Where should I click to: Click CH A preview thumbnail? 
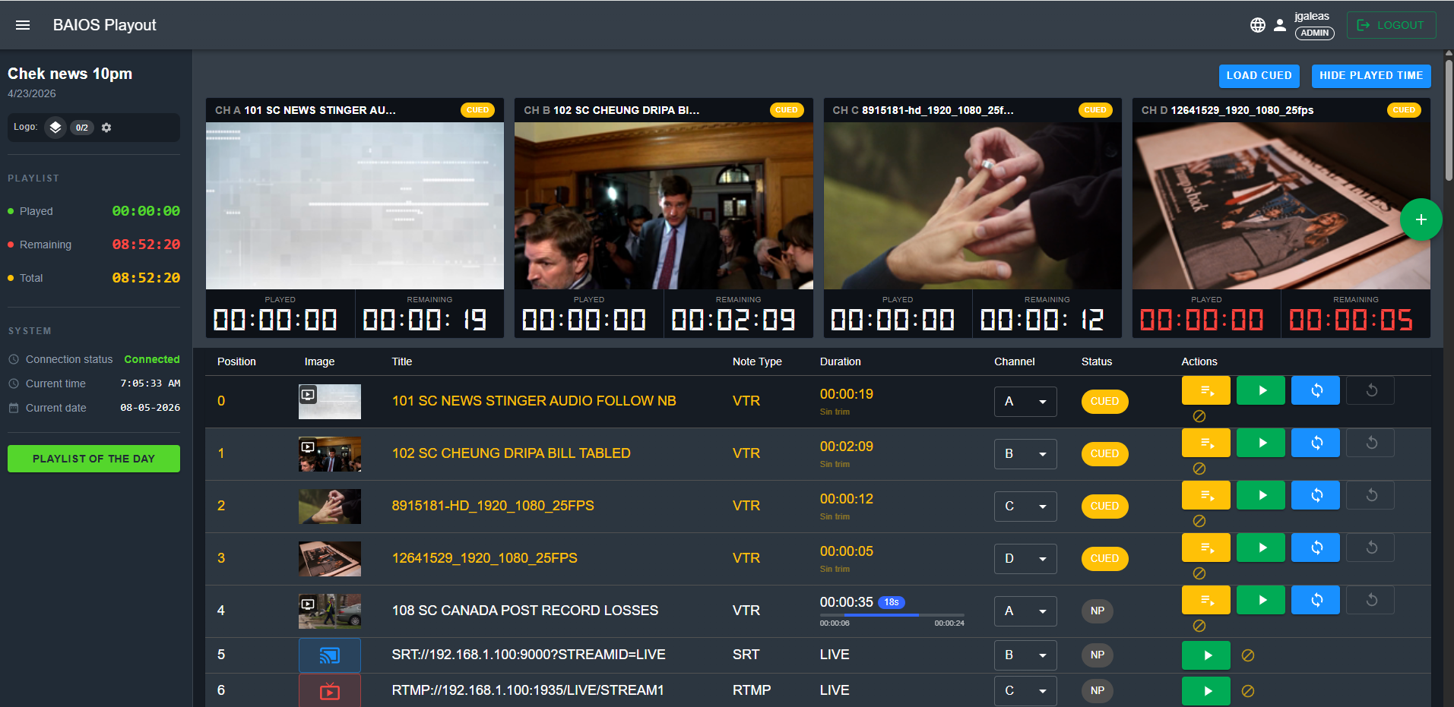coord(354,206)
